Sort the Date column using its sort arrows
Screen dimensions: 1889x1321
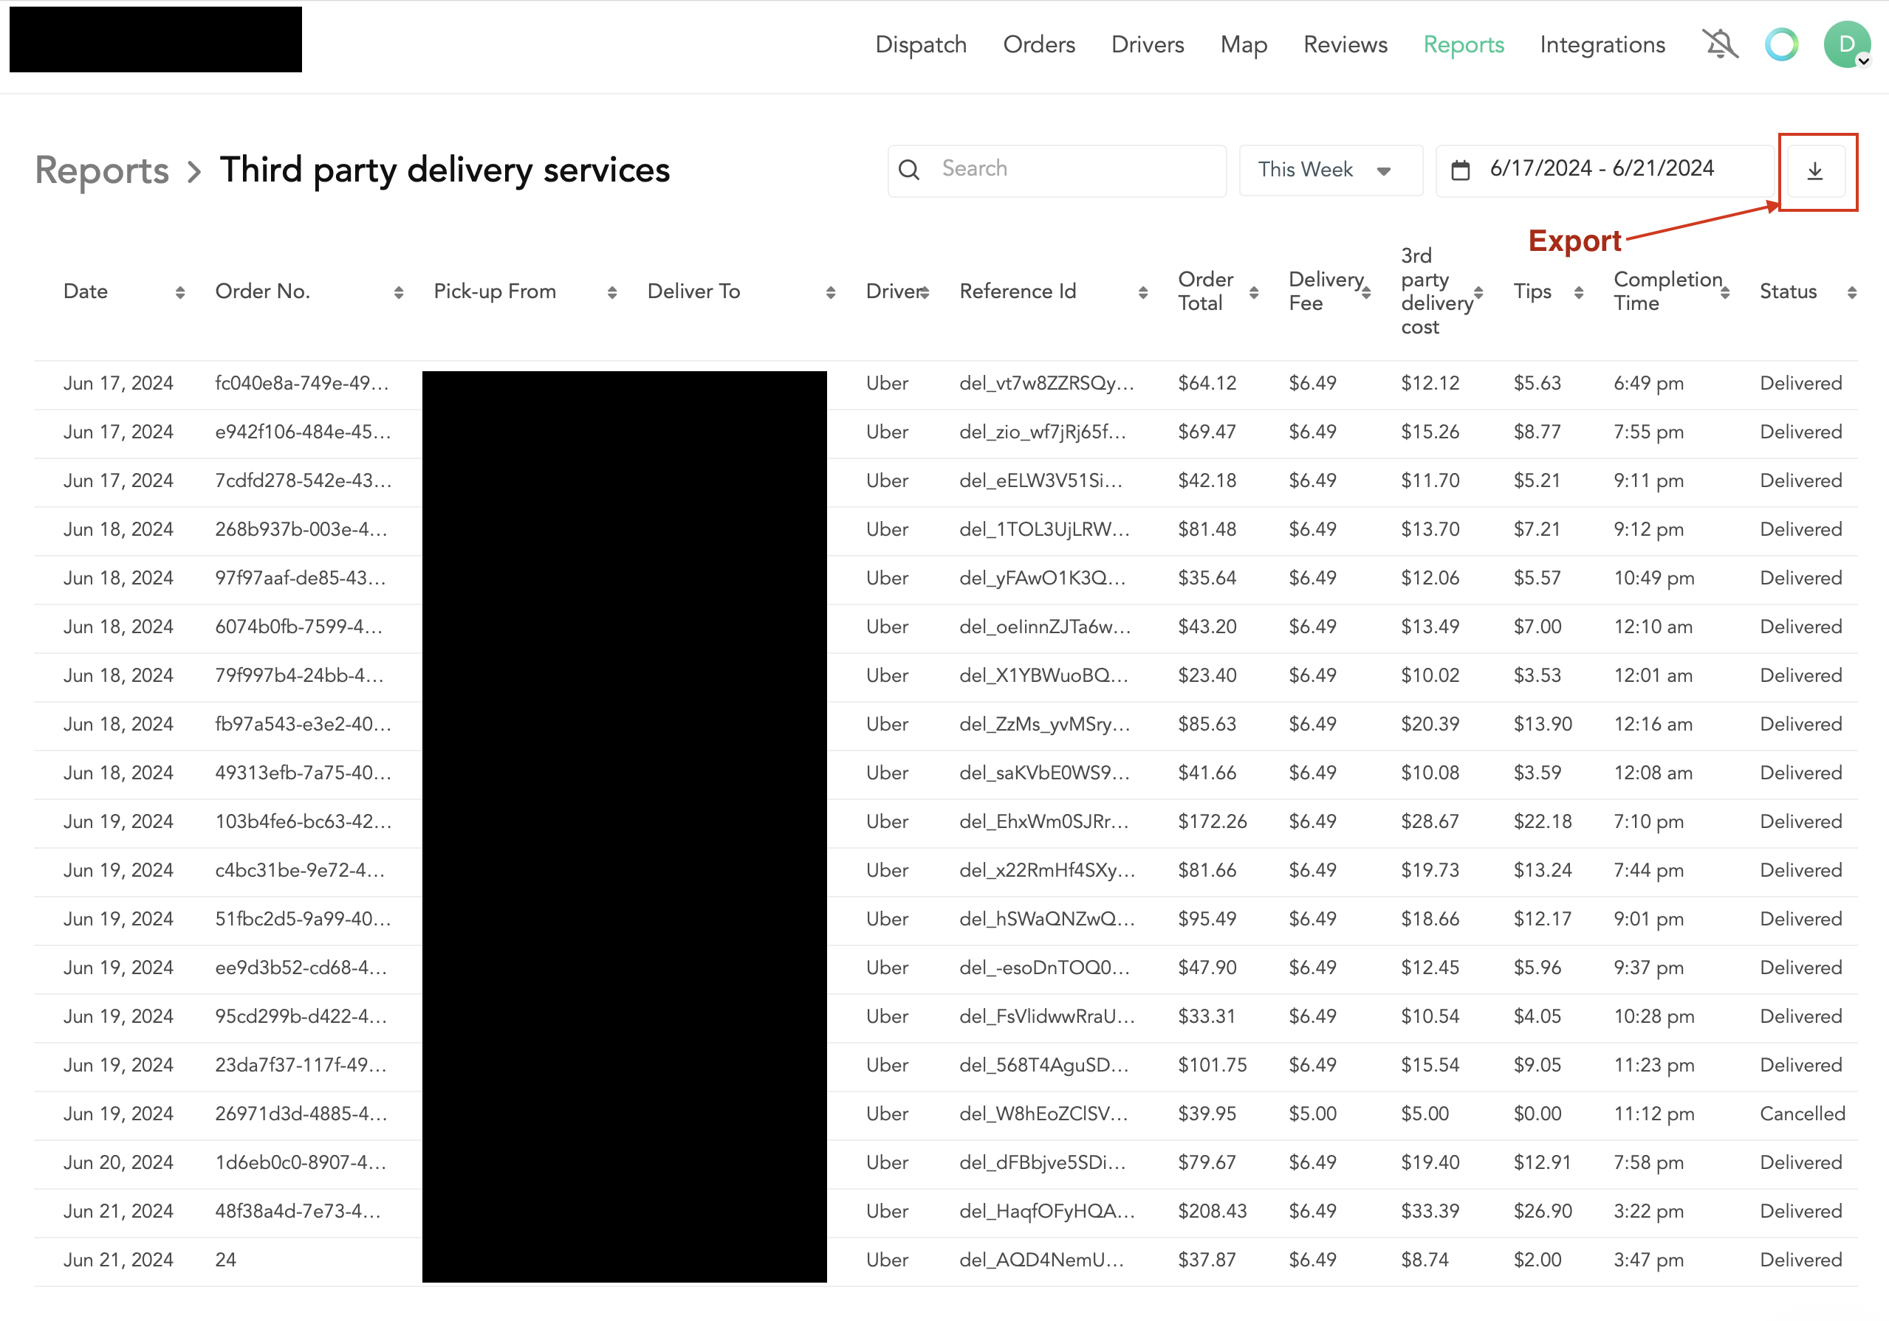[x=180, y=292]
